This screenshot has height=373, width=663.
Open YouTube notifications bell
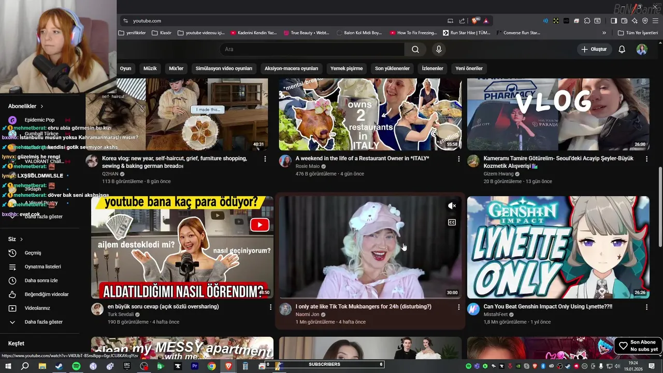click(x=622, y=49)
